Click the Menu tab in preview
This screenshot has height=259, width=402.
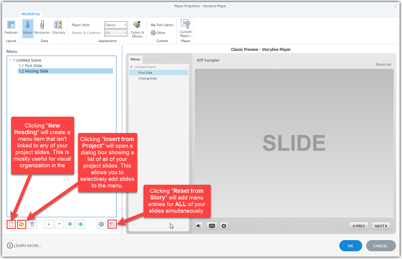pyautogui.click(x=135, y=59)
